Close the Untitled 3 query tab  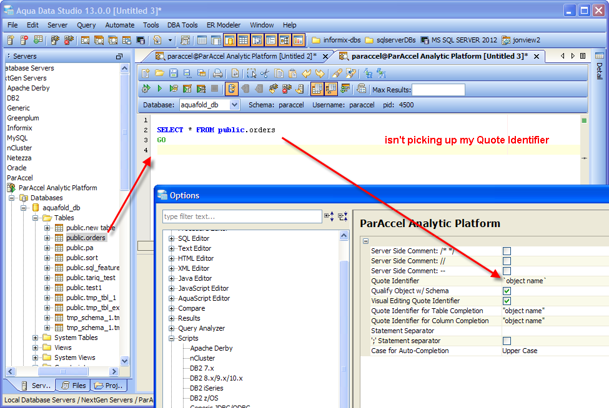537,57
